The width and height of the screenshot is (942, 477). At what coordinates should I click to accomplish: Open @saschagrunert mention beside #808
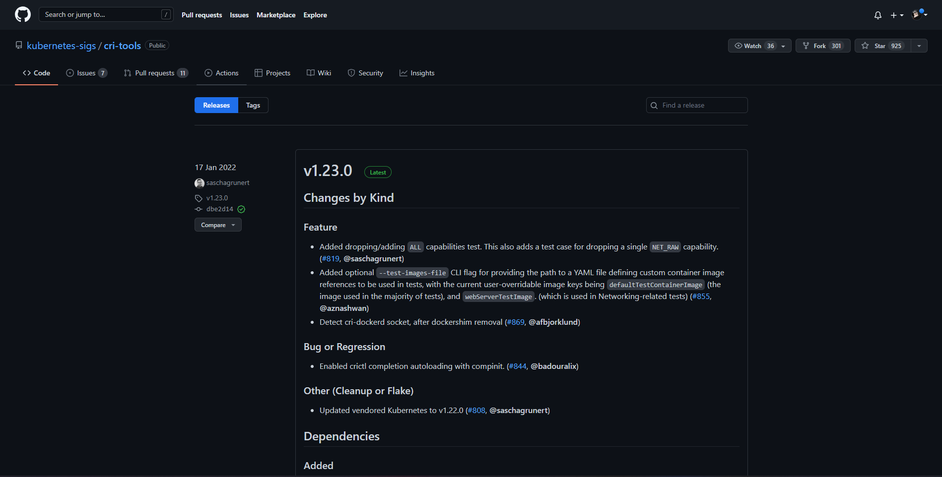coord(518,411)
